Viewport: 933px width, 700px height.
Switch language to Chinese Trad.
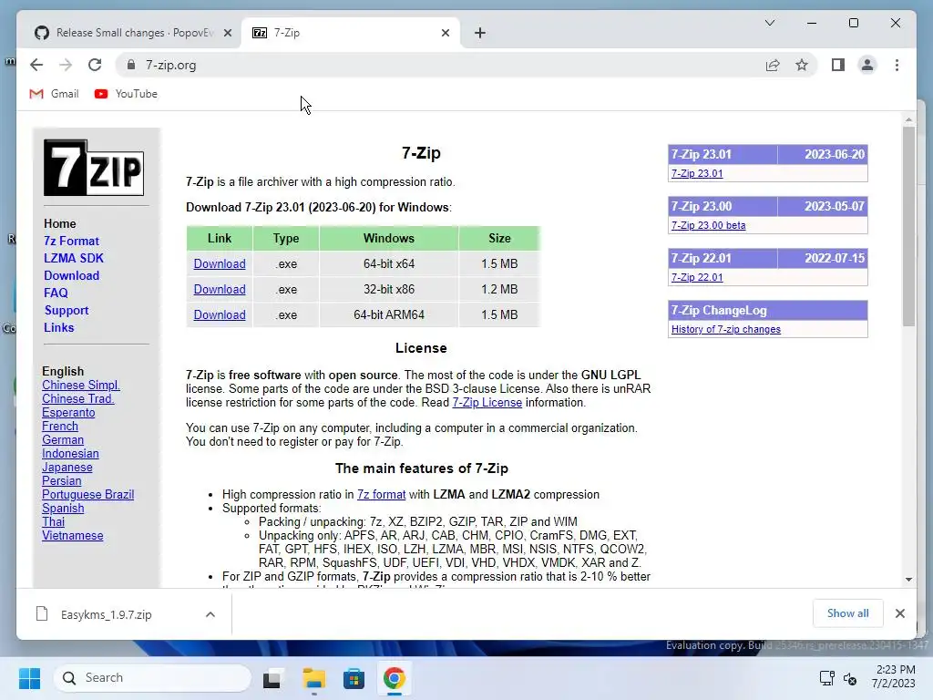(x=78, y=399)
